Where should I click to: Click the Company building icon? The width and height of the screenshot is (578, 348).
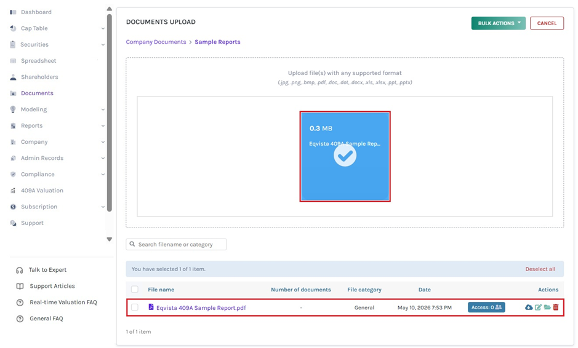tap(13, 142)
